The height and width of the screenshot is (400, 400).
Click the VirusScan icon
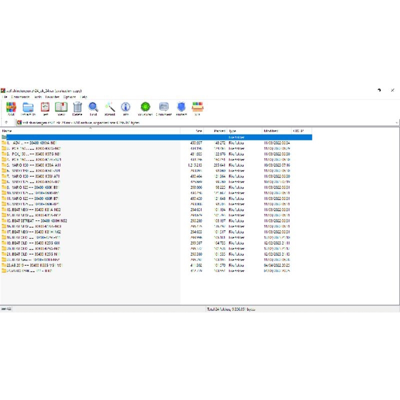tap(144, 107)
